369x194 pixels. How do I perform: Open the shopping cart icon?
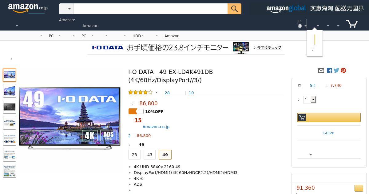click(351, 24)
